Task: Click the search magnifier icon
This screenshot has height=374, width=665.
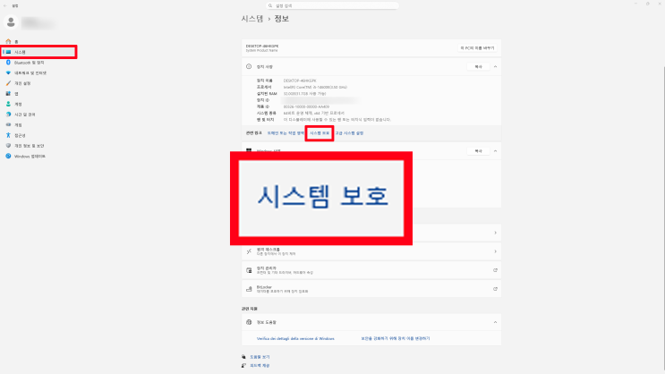Action: click(270, 5)
